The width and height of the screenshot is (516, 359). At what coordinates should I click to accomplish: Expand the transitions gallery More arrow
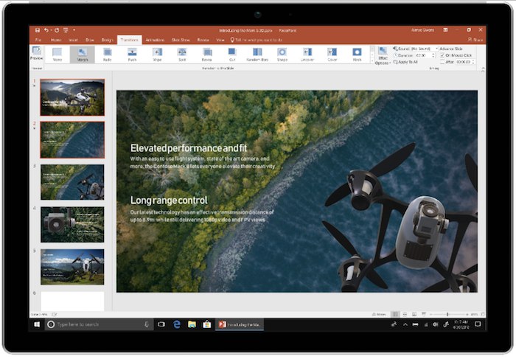(372, 60)
